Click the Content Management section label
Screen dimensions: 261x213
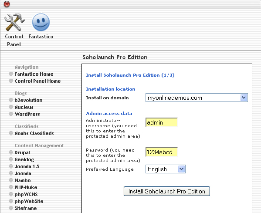coord(39,145)
